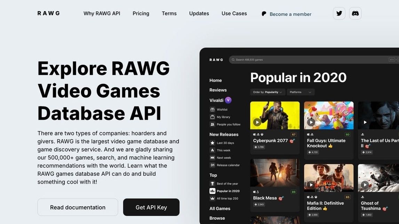Click the Fall Guys: Ultimate Knockout title

tap(326, 143)
